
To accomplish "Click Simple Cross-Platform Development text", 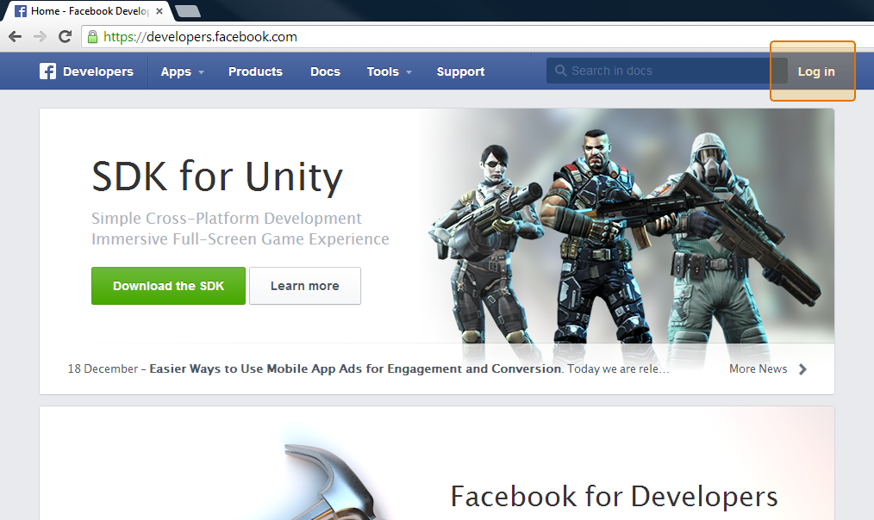I will (227, 218).
